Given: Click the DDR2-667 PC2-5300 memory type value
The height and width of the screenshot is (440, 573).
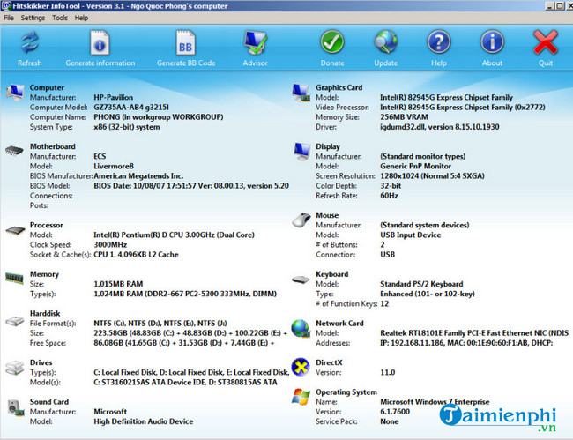Looking at the screenshot, I should [x=185, y=294].
